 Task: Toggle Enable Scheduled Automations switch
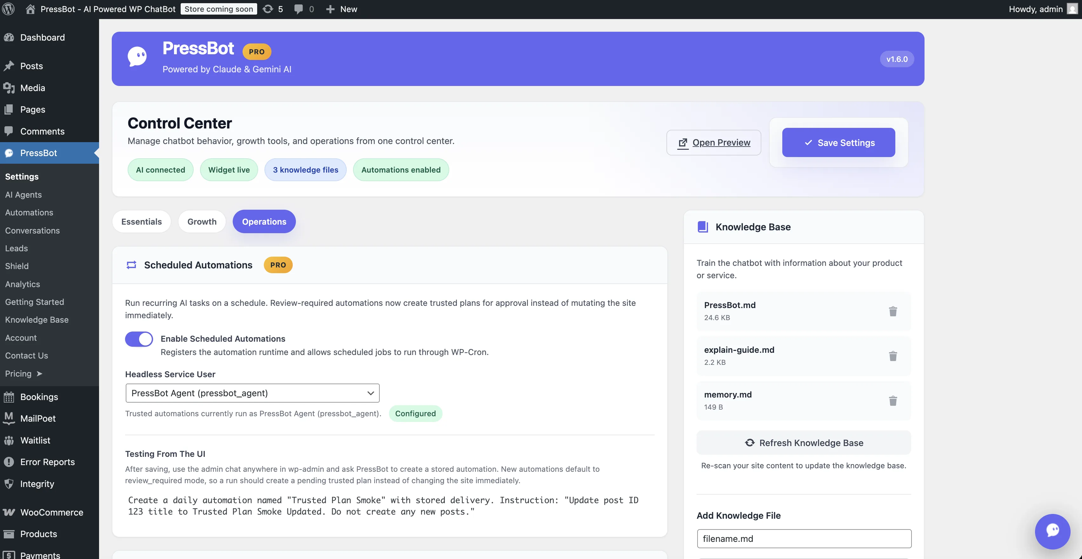(139, 339)
